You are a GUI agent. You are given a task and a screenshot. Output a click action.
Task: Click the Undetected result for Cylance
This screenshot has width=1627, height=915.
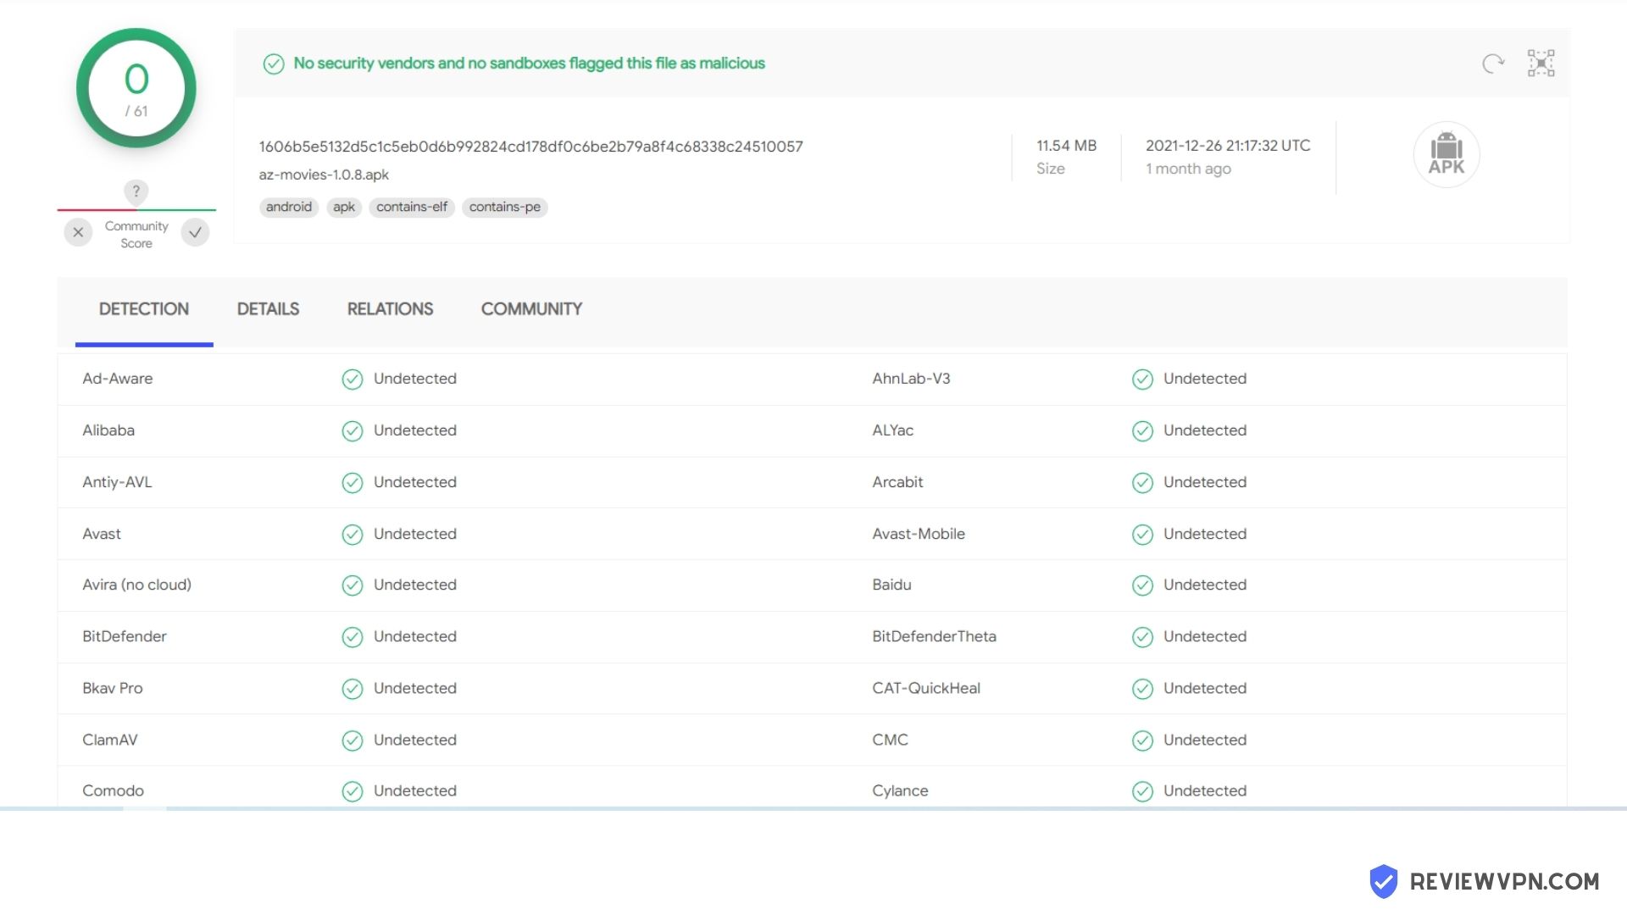1205,790
